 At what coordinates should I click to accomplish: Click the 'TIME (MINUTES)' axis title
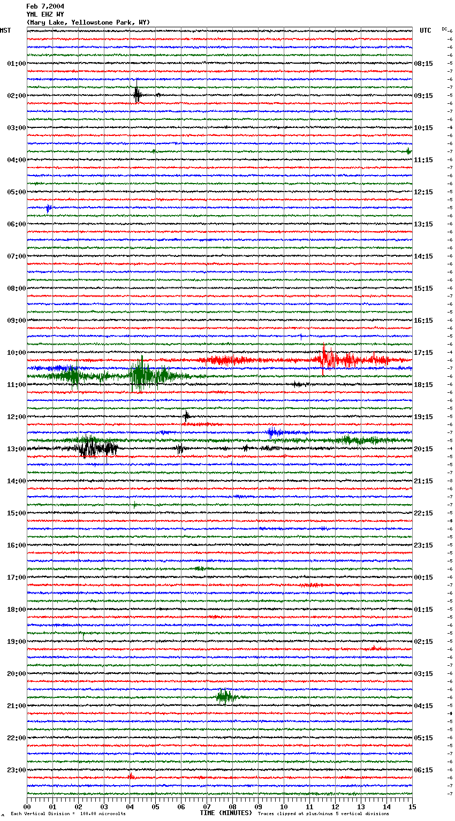tap(226, 813)
